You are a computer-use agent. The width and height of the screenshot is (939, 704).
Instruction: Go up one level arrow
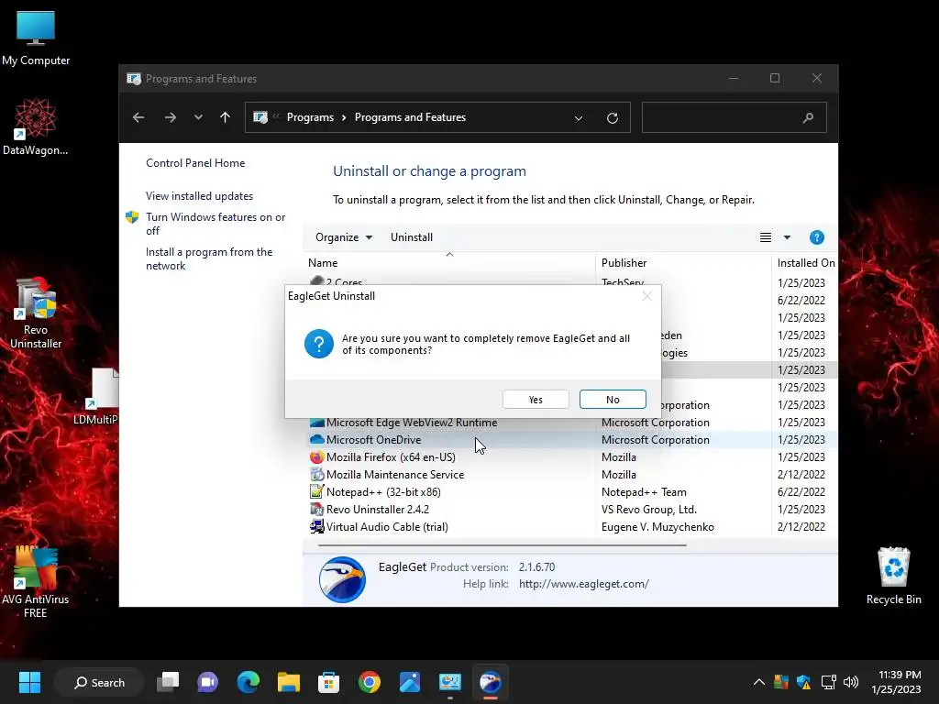225,117
